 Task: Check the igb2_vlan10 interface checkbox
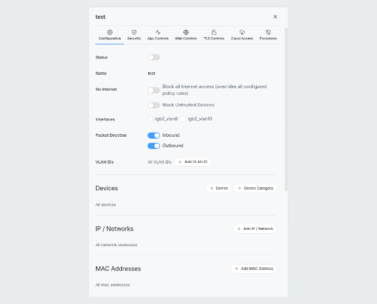tap(183, 119)
